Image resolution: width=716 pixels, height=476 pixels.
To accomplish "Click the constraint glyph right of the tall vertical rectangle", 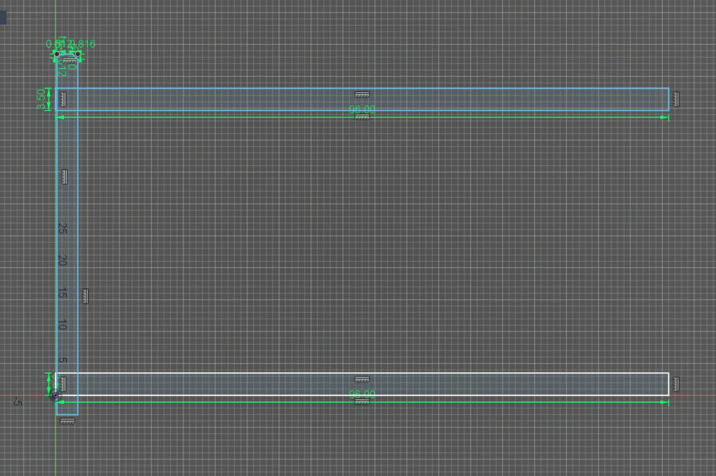I will click(85, 296).
